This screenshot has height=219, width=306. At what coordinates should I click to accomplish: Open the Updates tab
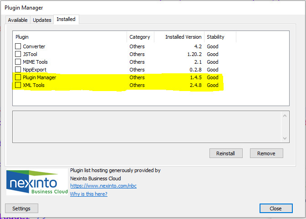click(x=42, y=20)
